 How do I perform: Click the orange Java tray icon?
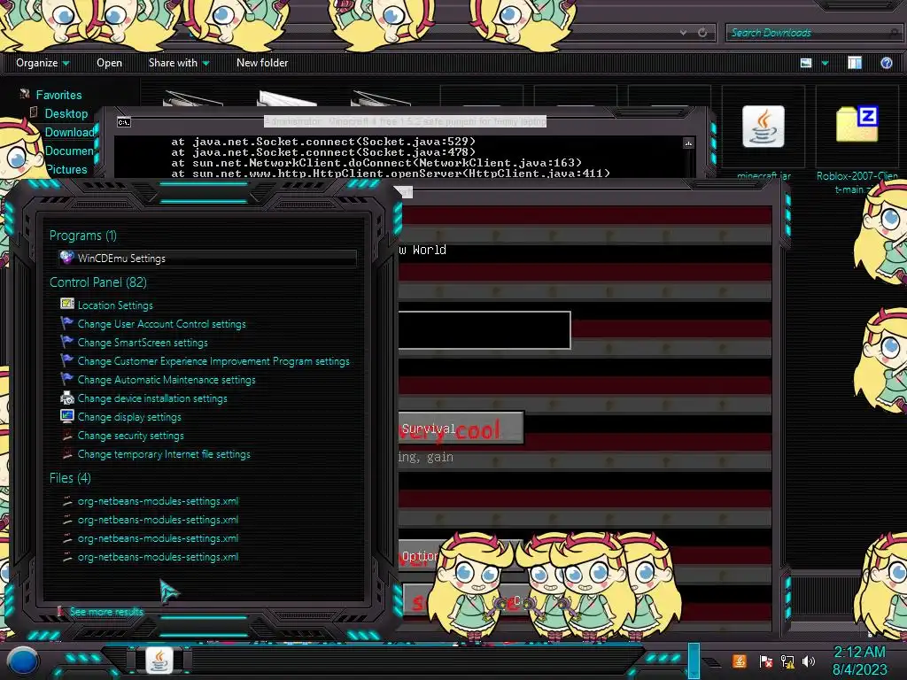(x=739, y=661)
